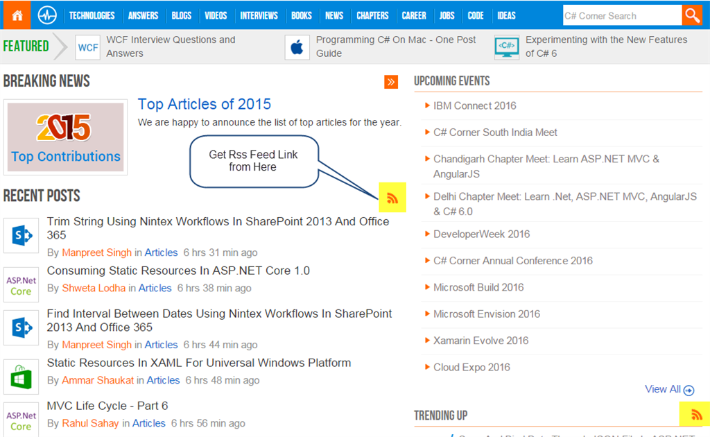Open the Chapters menu item
The image size is (710, 437).
[372, 15]
